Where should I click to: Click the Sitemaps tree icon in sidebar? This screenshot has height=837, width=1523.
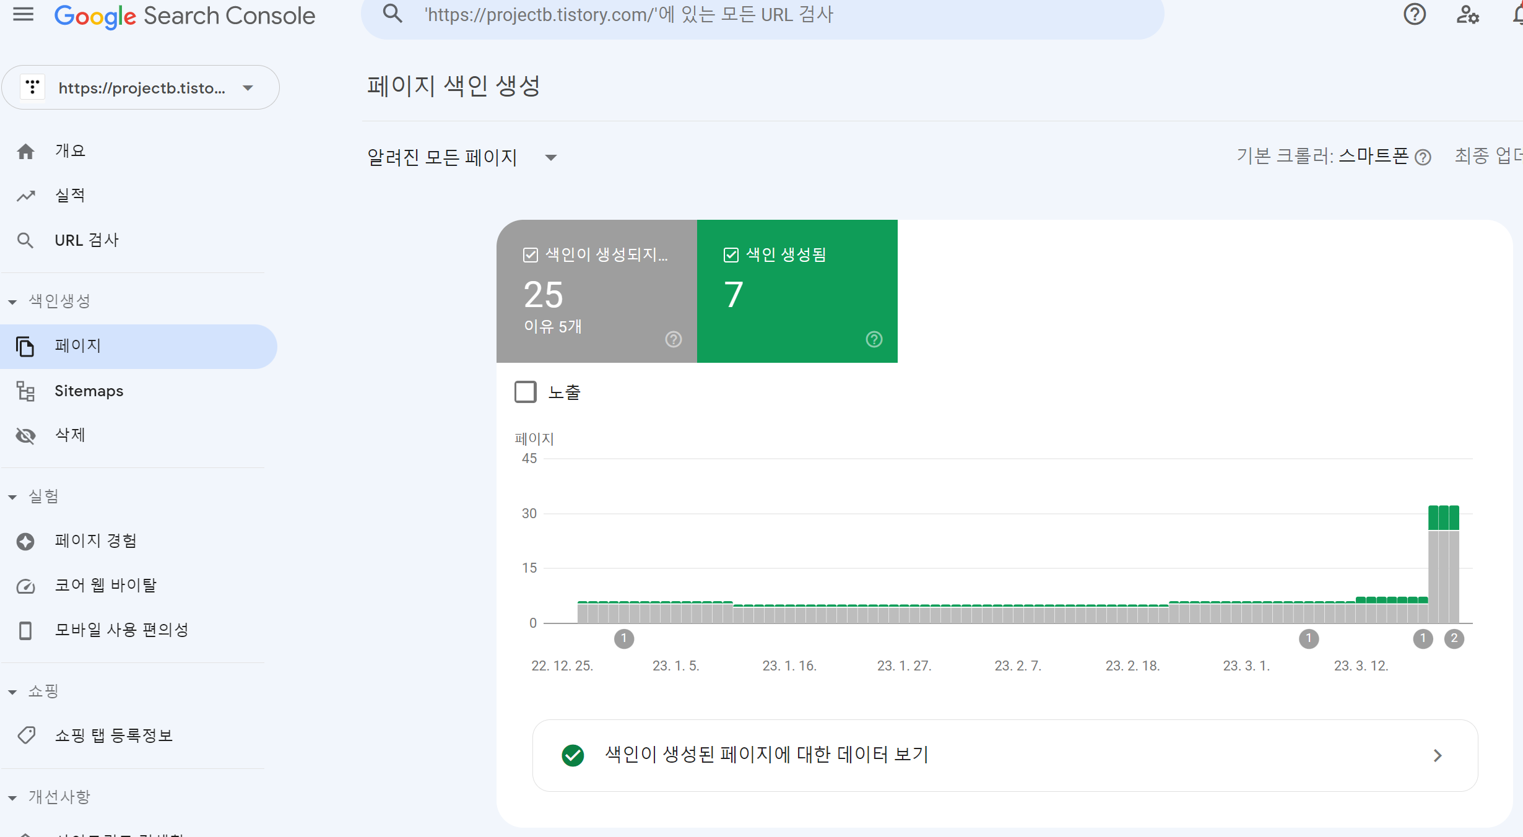25,391
